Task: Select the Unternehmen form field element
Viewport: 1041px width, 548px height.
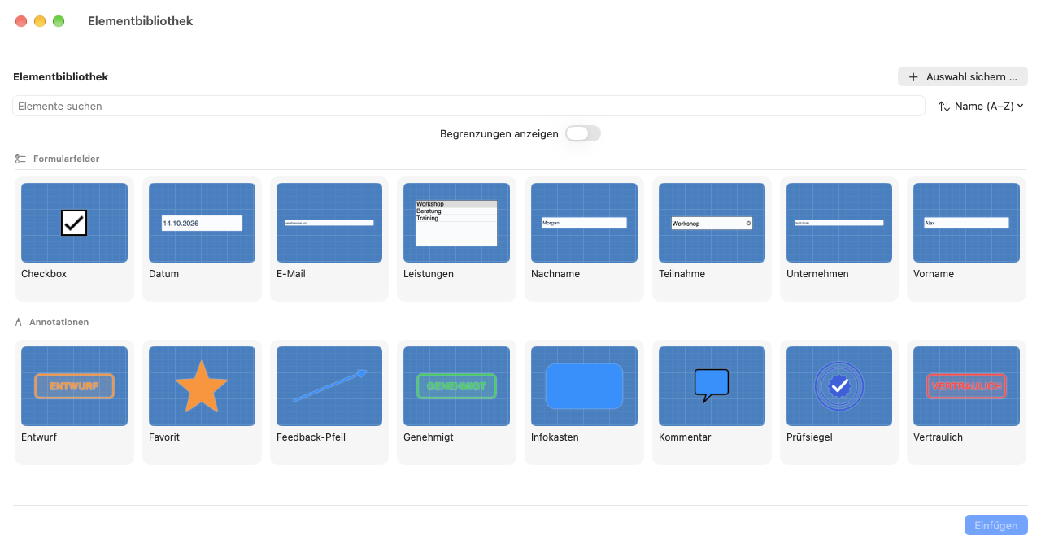Action: [839, 223]
